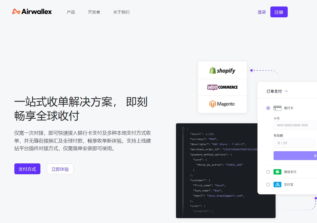Click the Magento logo card
This screenshot has height=223, width=317.
(x=222, y=104)
